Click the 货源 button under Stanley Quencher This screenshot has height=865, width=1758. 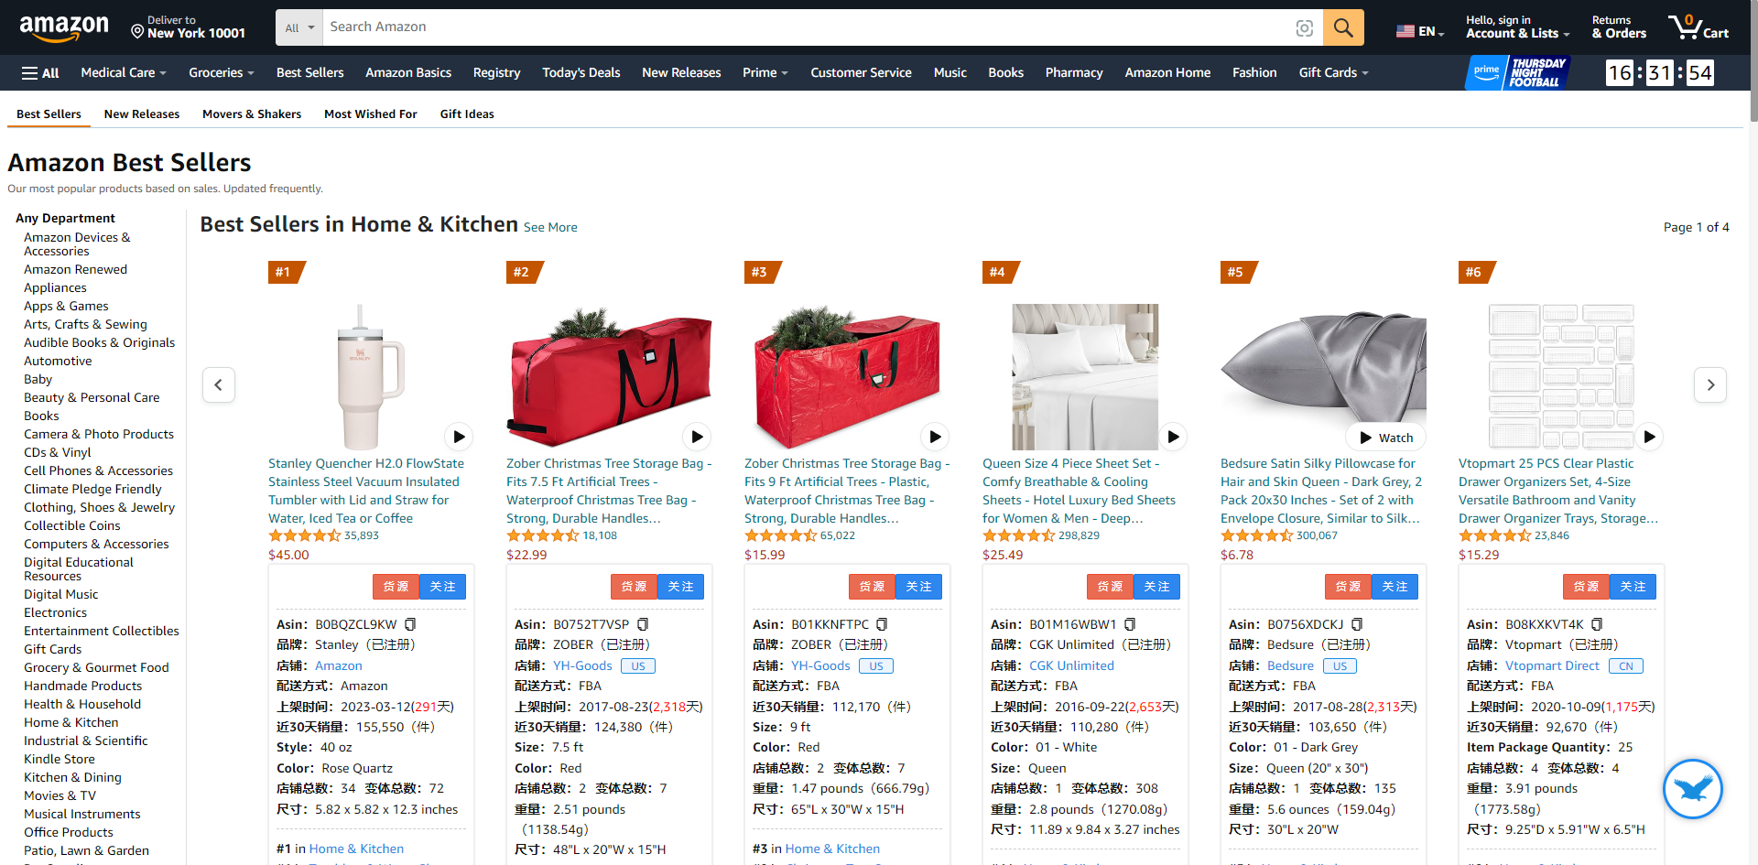coord(396,587)
